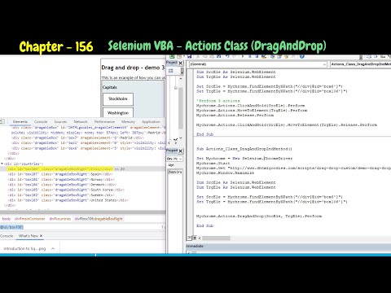Click the Project pane vertical scrollbar
This screenshot has height=293, width=391.
[x=181, y=107]
